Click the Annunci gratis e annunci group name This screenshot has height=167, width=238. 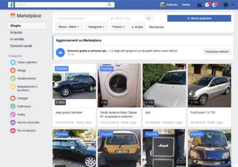point(88,51)
